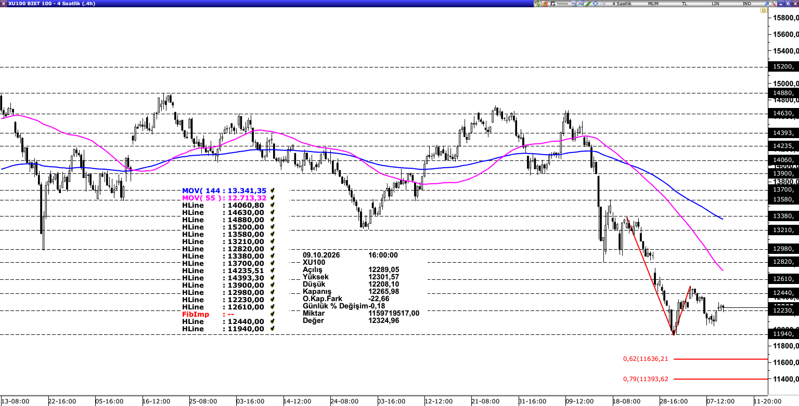Select the MOV(55) 12.713,32 legend entry

click(x=225, y=198)
